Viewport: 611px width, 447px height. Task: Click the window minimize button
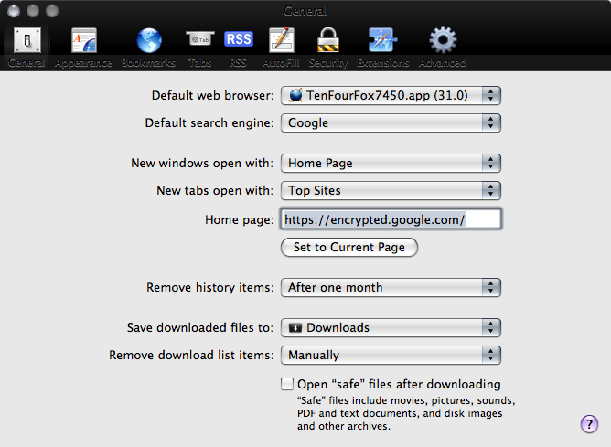click(33, 11)
